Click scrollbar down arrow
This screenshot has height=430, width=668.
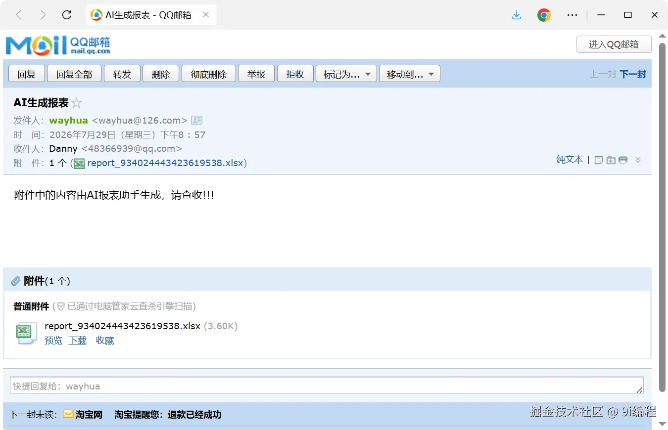point(663,424)
